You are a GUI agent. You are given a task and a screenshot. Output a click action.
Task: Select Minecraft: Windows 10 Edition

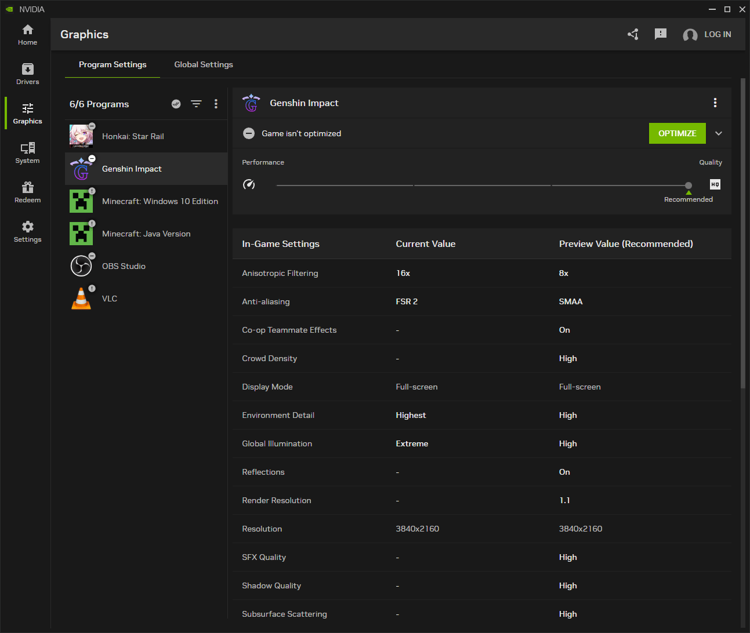tap(146, 201)
